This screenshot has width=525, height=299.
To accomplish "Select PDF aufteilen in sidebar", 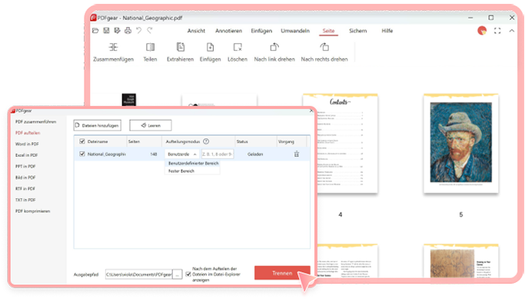I will [28, 133].
